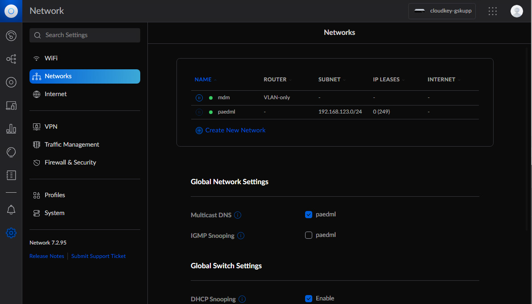Click the 192.168.123.0/24 subnet cell
Viewport: 532px width, 304px height.
(340, 112)
